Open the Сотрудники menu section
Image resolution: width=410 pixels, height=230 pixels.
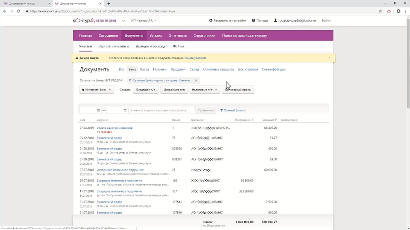(x=108, y=35)
